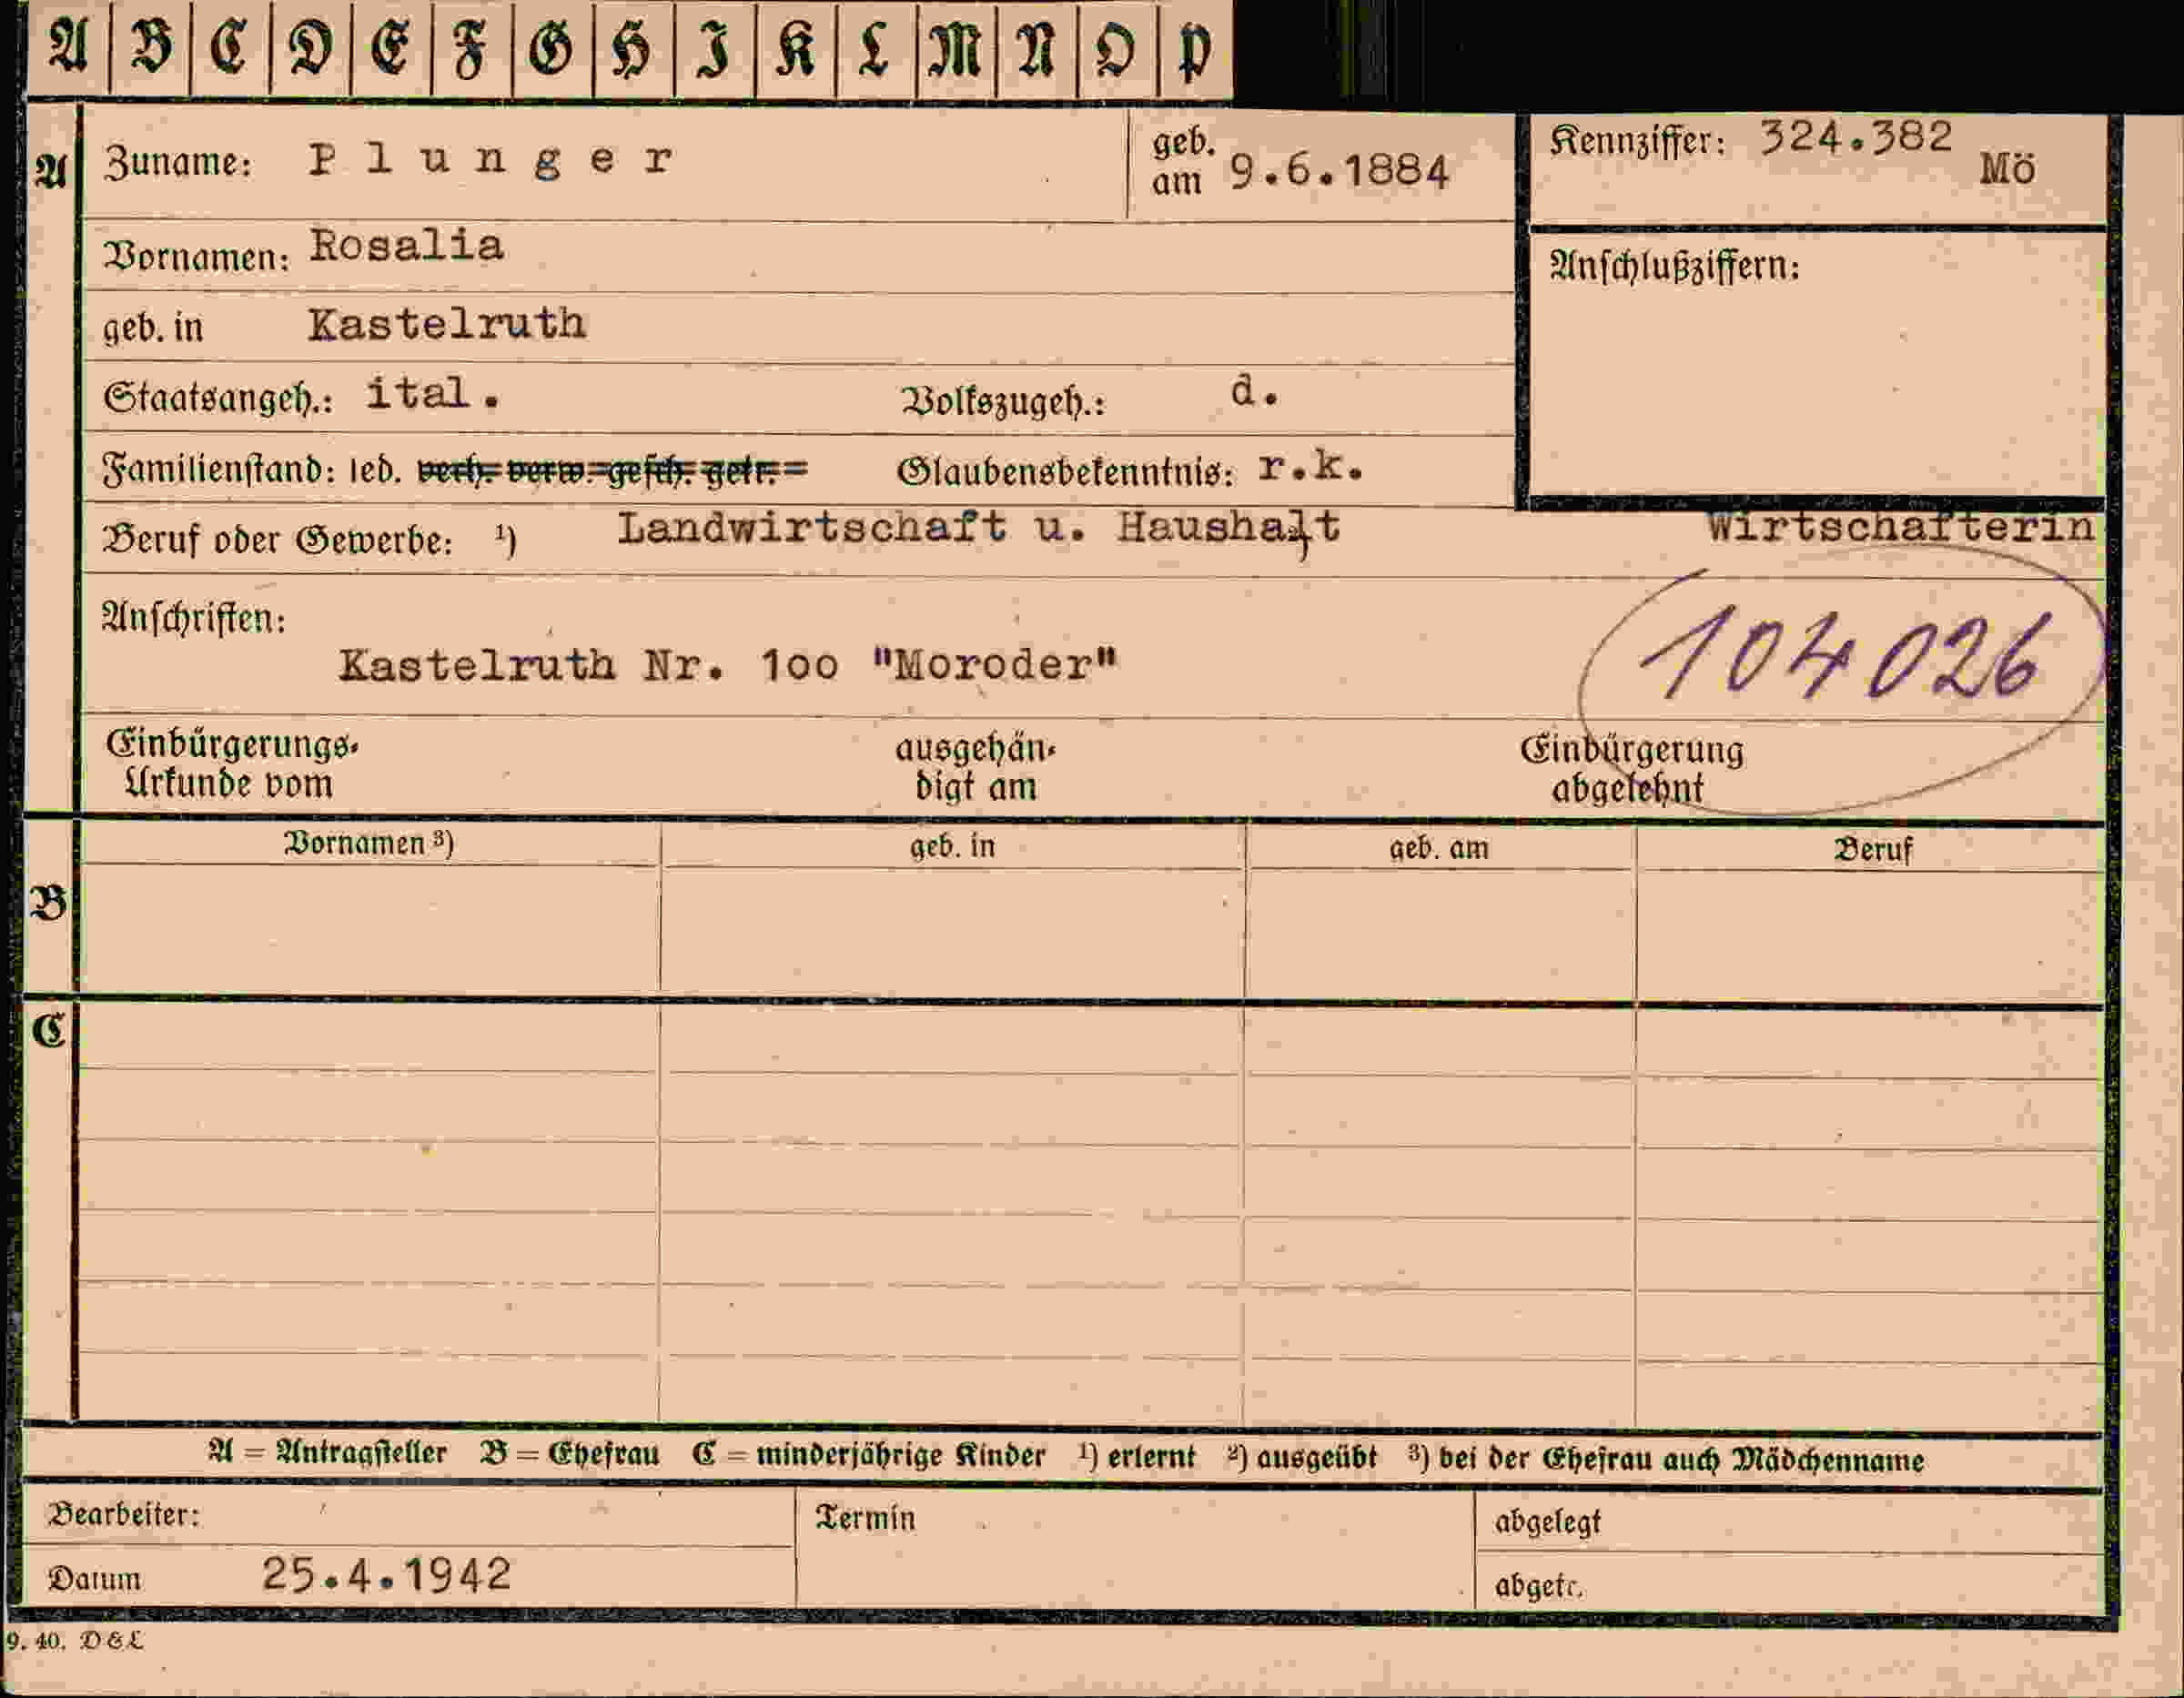This screenshot has width=2184, height=1698.
Task: Click the word 'Wirtschafterin'
Action: click(1900, 526)
